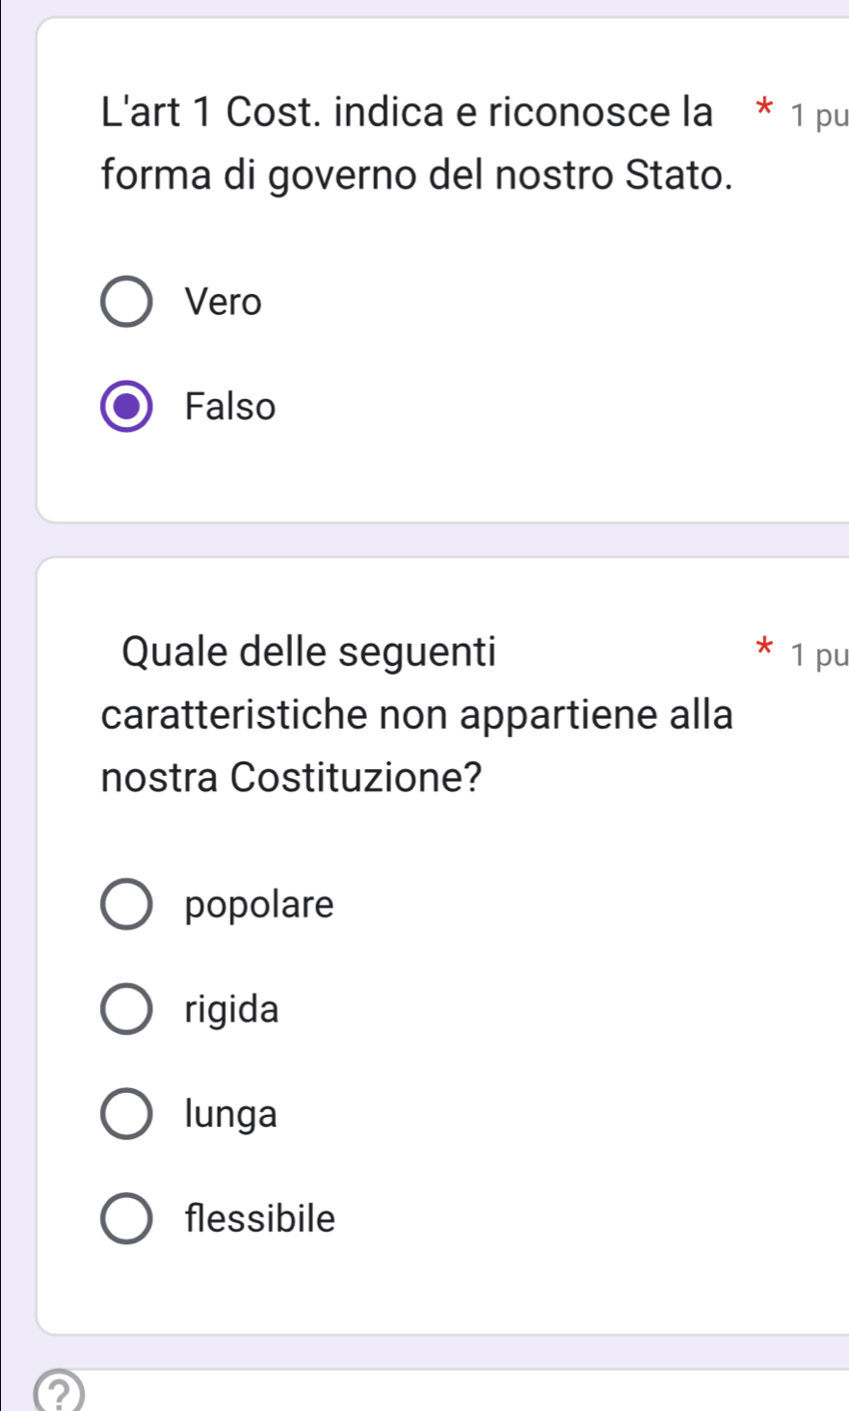Image resolution: width=849 pixels, height=1411 pixels.
Task: Mark the flessibile radio circle
Action: (x=126, y=1219)
